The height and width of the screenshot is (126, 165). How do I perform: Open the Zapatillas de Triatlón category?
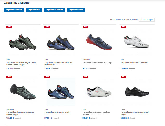point(55,10)
